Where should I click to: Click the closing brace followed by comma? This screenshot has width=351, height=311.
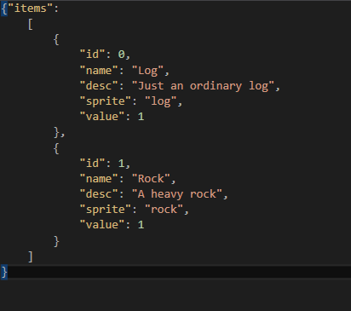pos(59,132)
